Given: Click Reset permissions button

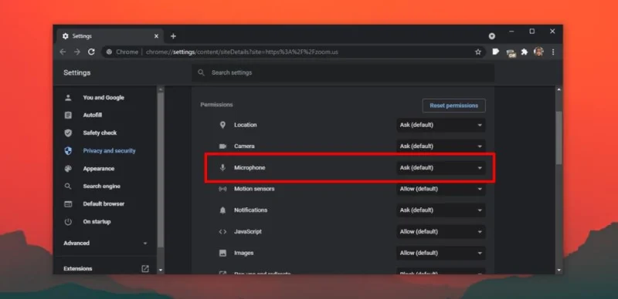Looking at the screenshot, I should (x=454, y=106).
